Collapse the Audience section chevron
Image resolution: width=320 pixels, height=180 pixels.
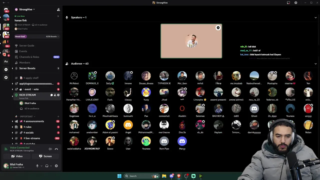pyautogui.click(x=315, y=63)
